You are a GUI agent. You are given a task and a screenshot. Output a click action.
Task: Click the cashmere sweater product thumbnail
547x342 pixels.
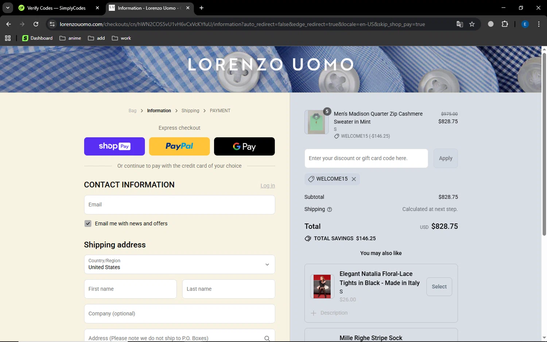[317, 122]
